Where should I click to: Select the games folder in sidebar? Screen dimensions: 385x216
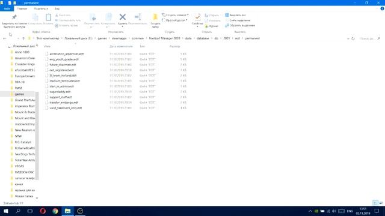[19, 94]
